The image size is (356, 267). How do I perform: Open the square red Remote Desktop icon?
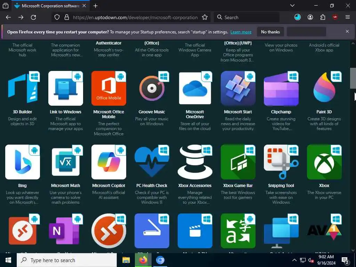pyautogui.click(x=23, y=231)
